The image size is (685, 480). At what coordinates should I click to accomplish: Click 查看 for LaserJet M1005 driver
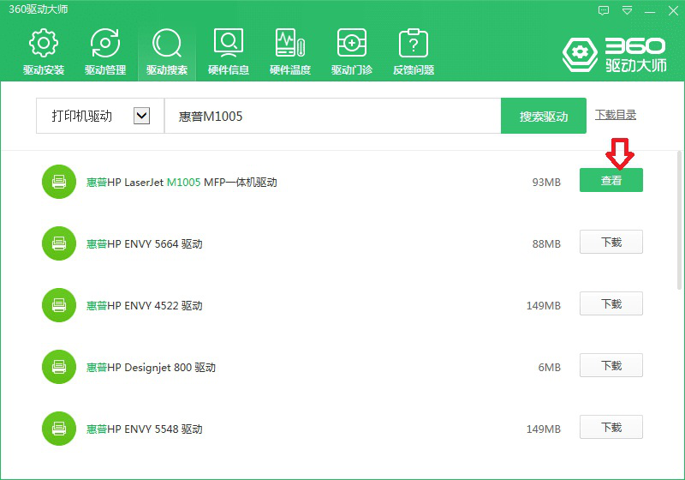[611, 181]
